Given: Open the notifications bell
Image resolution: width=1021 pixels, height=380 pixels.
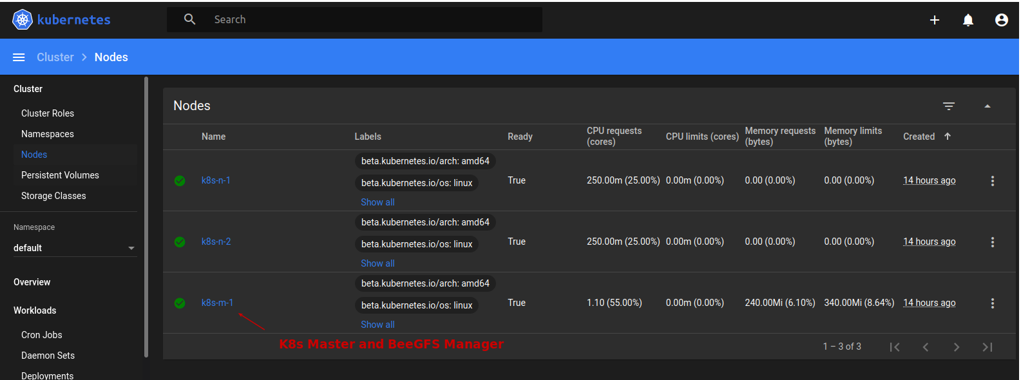Looking at the screenshot, I should pos(968,20).
